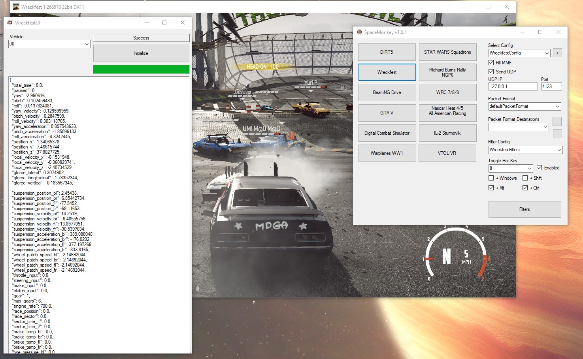Click the Success status button
Image resolution: width=583 pixels, height=359 pixels.
coord(141,38)
